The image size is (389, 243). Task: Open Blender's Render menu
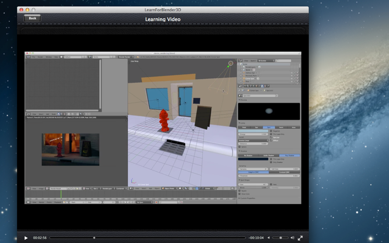point(40,57)
